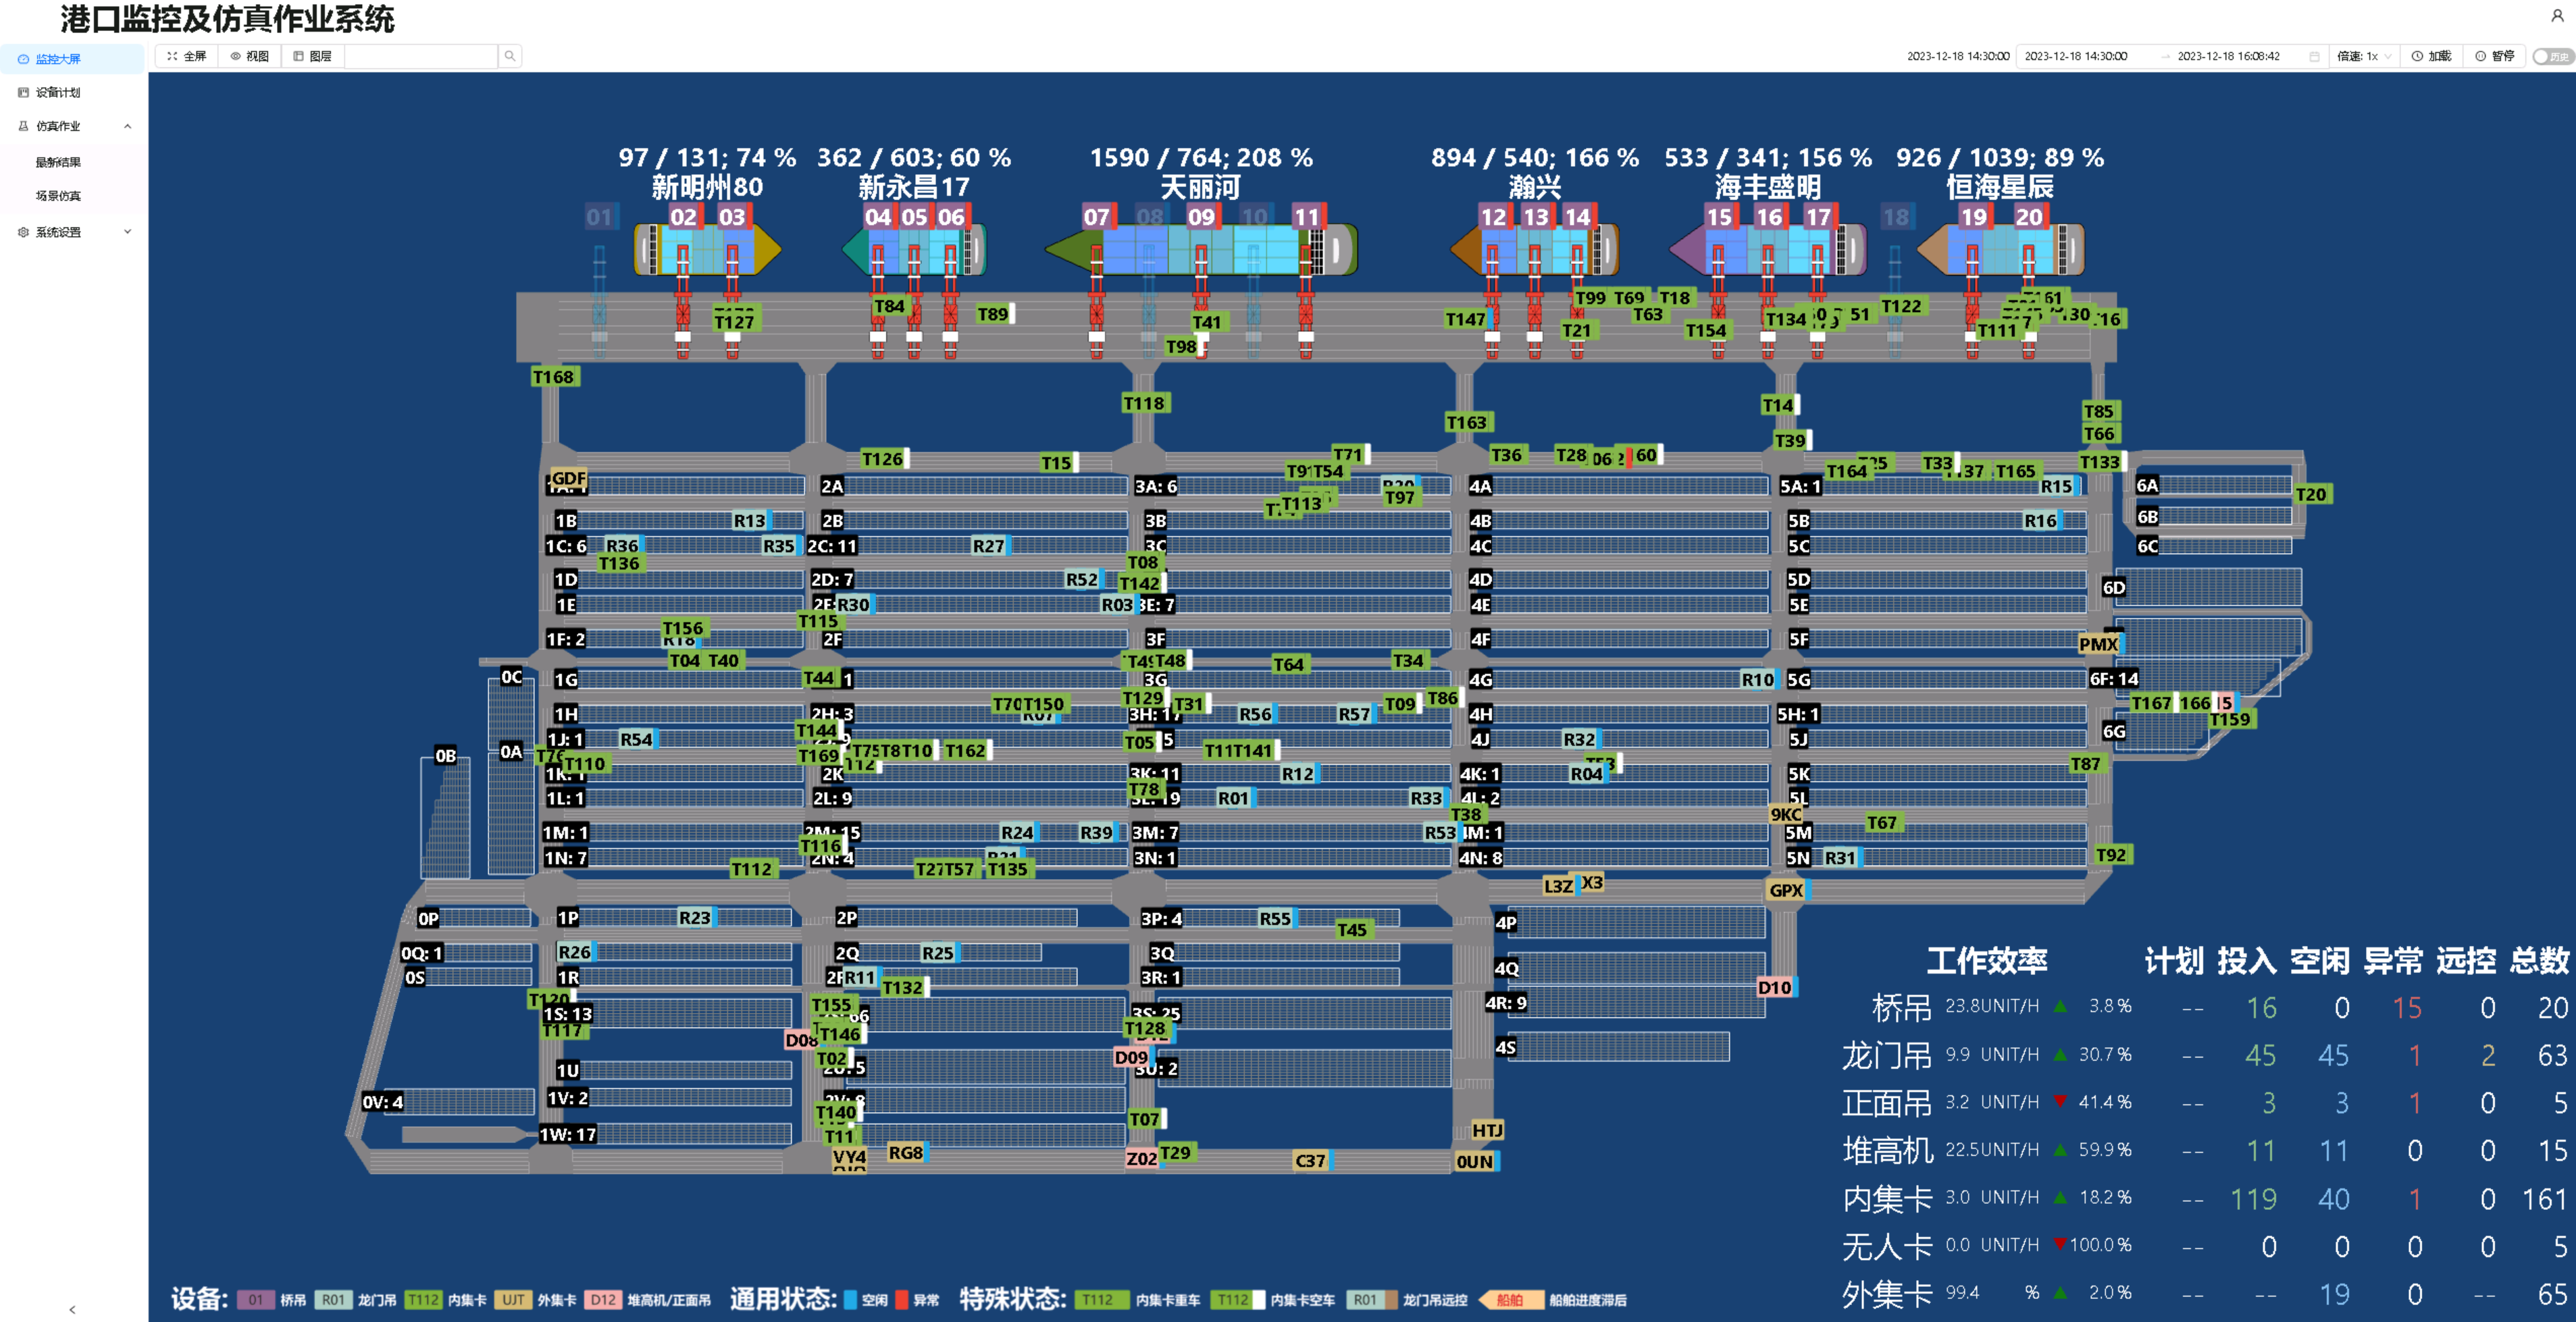This screenshot has width=2576, height=1322.
Task: Click the "龙门吊" efficiency row label
Action: pyautogui.click(x=1887, y=1055)
